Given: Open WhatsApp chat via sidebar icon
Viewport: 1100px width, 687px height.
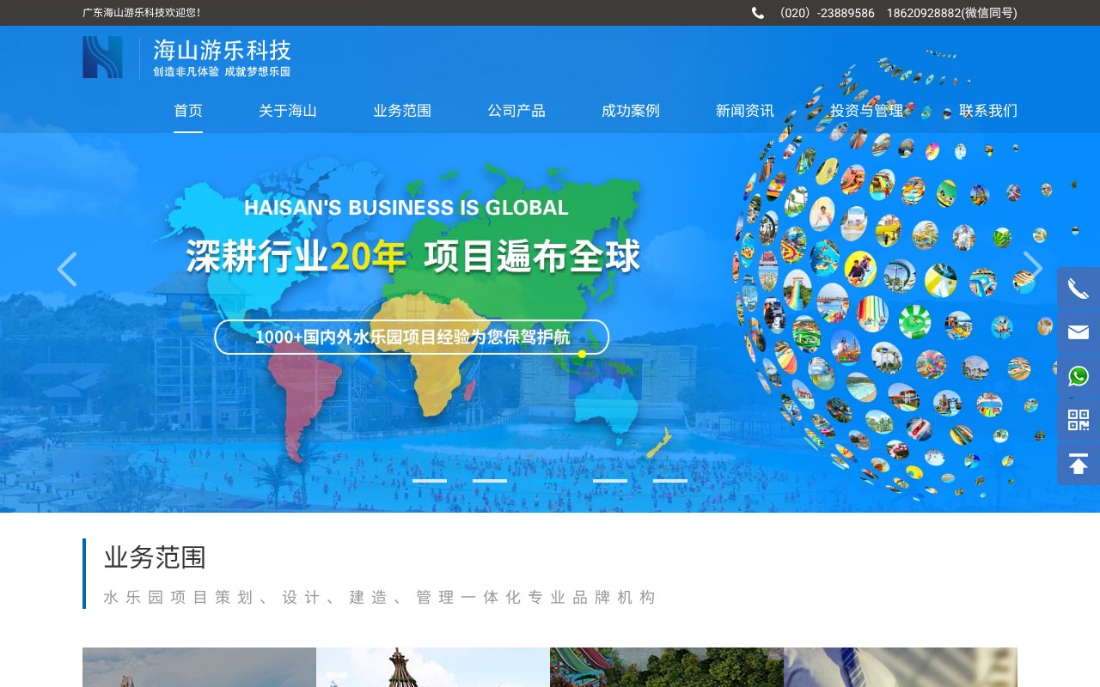Looking at the screenshot, I should tap(1078, 376).
